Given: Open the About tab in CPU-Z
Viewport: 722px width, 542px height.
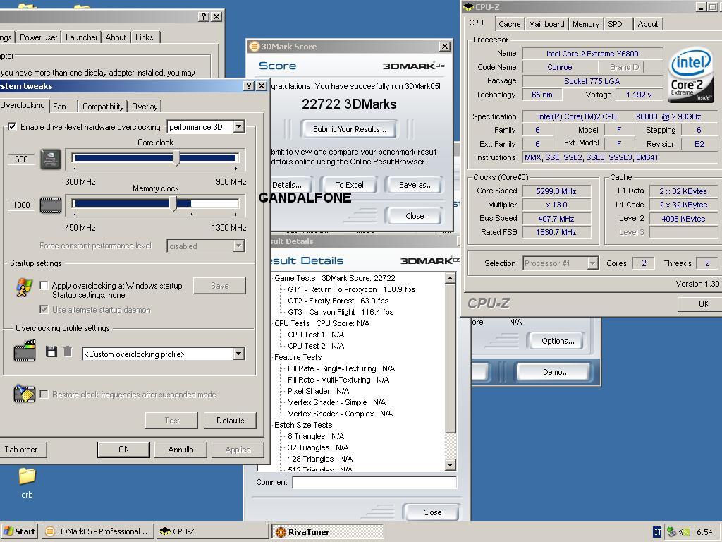Looking at the screenshot, I should point(647,24).
